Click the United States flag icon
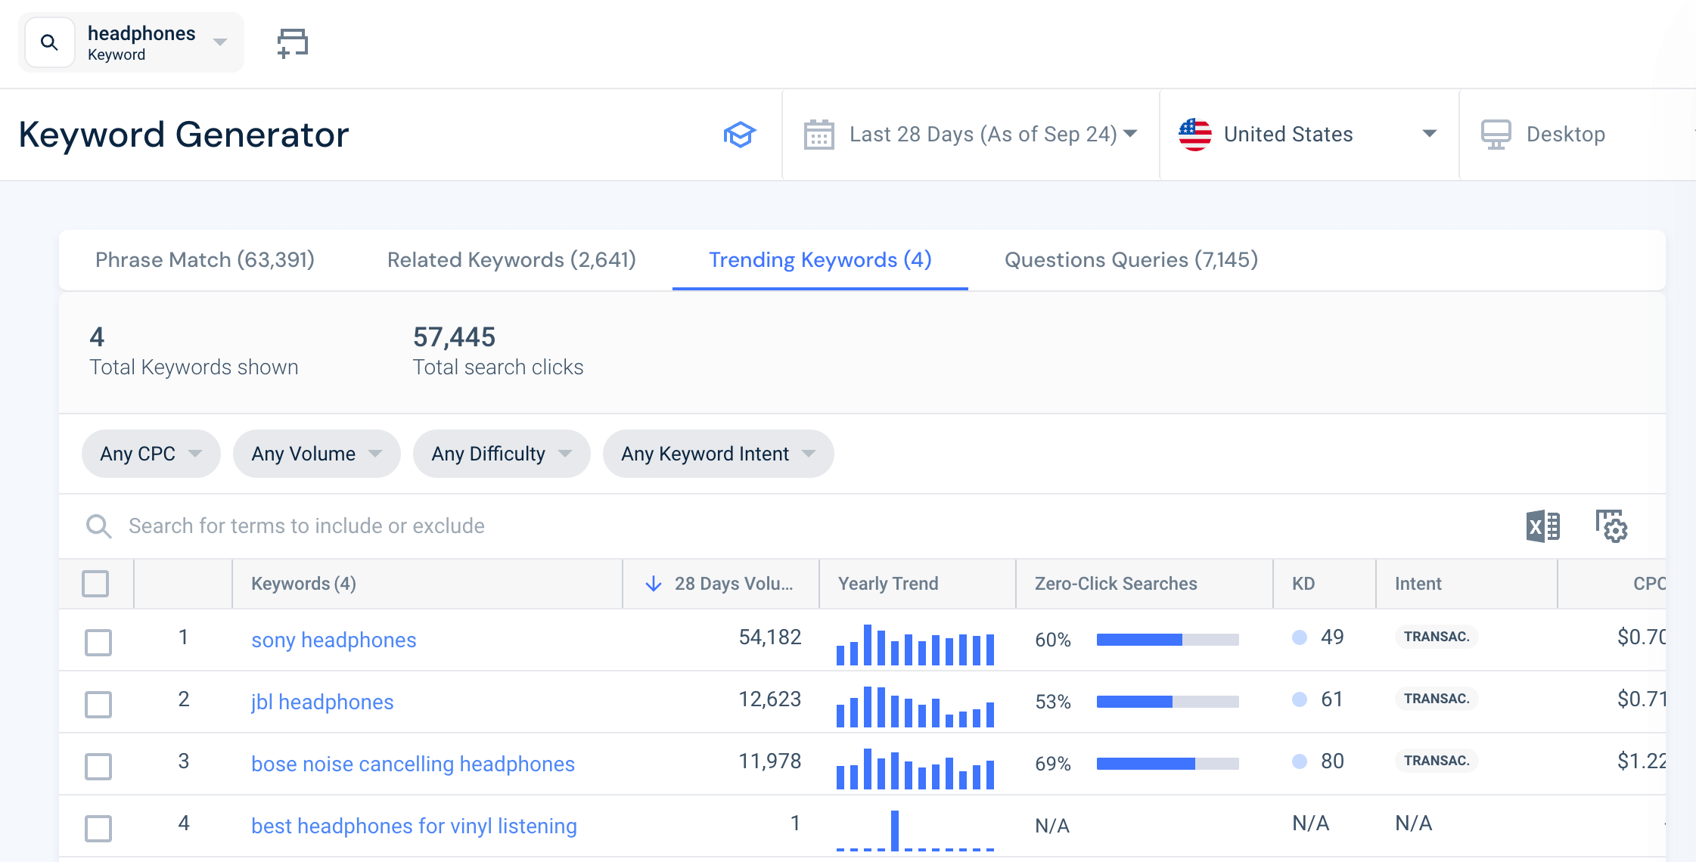Image resolution: width=1696 pixels, height=862 pixels. [1194, 135]
